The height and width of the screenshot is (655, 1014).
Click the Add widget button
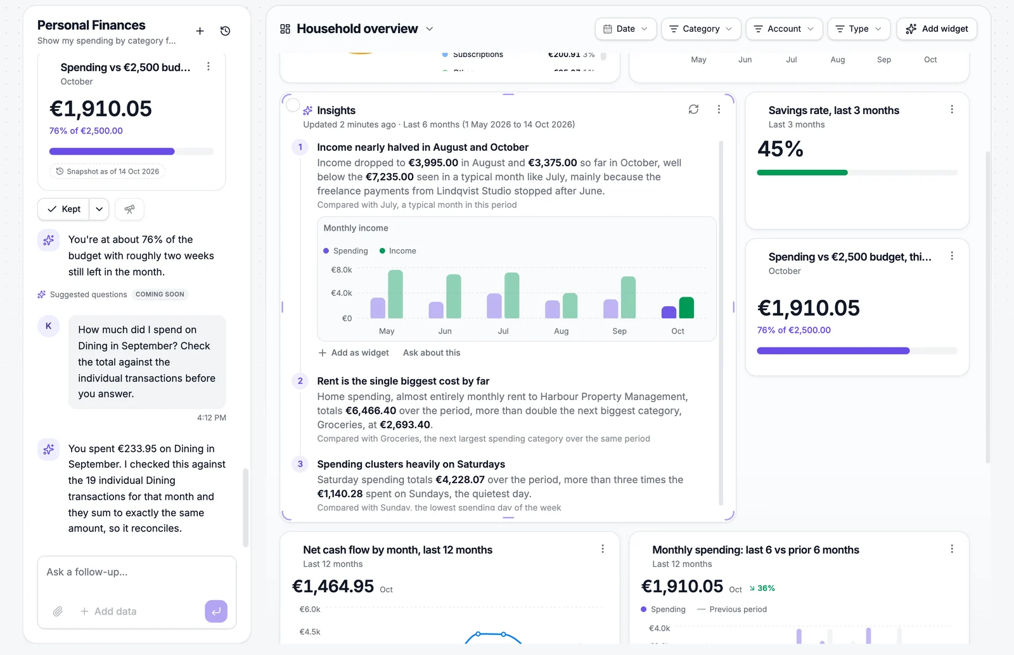pyautogui.click(x=937, y=29)
